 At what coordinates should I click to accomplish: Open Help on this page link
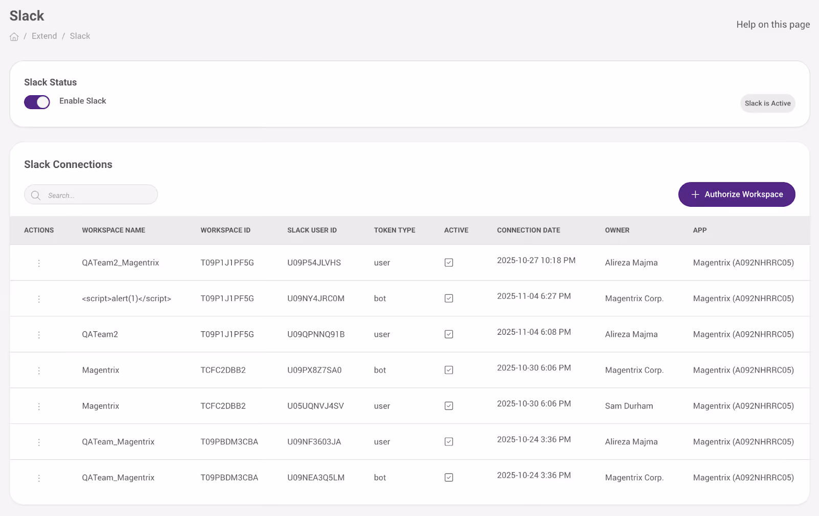773,25
